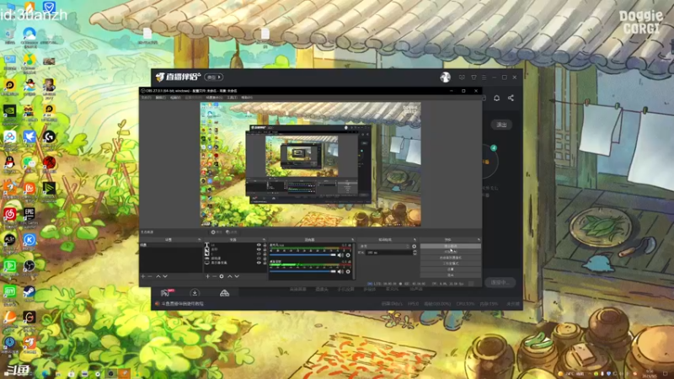Open the 视图 menu in OBS
Screen dimensions: 674x379
coord(175,98)
